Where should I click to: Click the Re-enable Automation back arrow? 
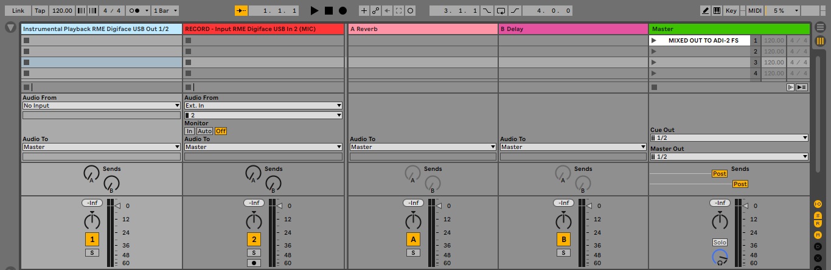(x=387, y=10)
